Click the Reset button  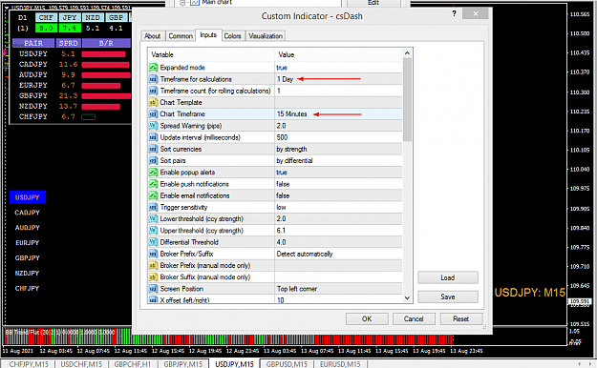(x=461, y=319)
